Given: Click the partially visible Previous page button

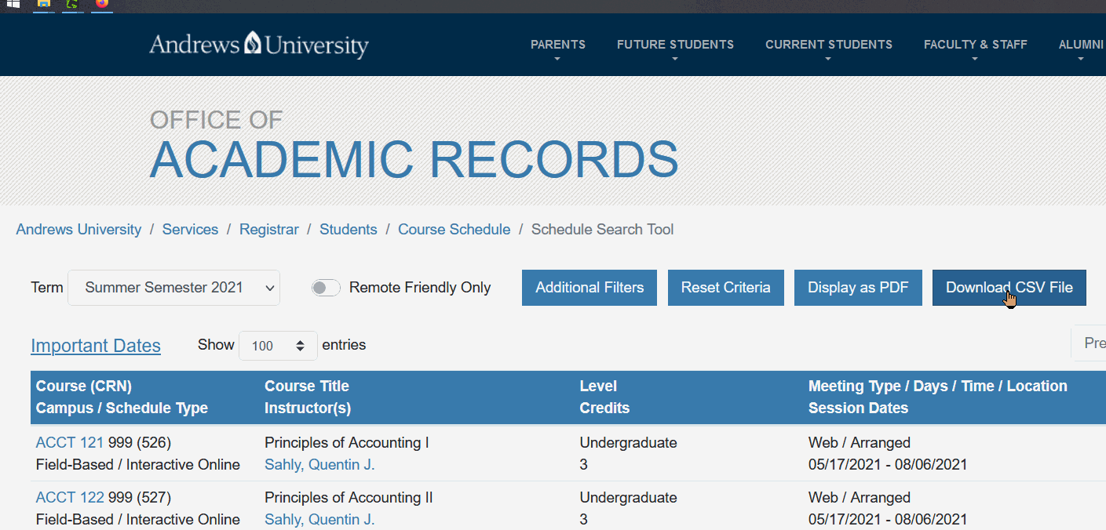Looking at the screenshot, I should pyautogui.click(x=1090, y=343).
